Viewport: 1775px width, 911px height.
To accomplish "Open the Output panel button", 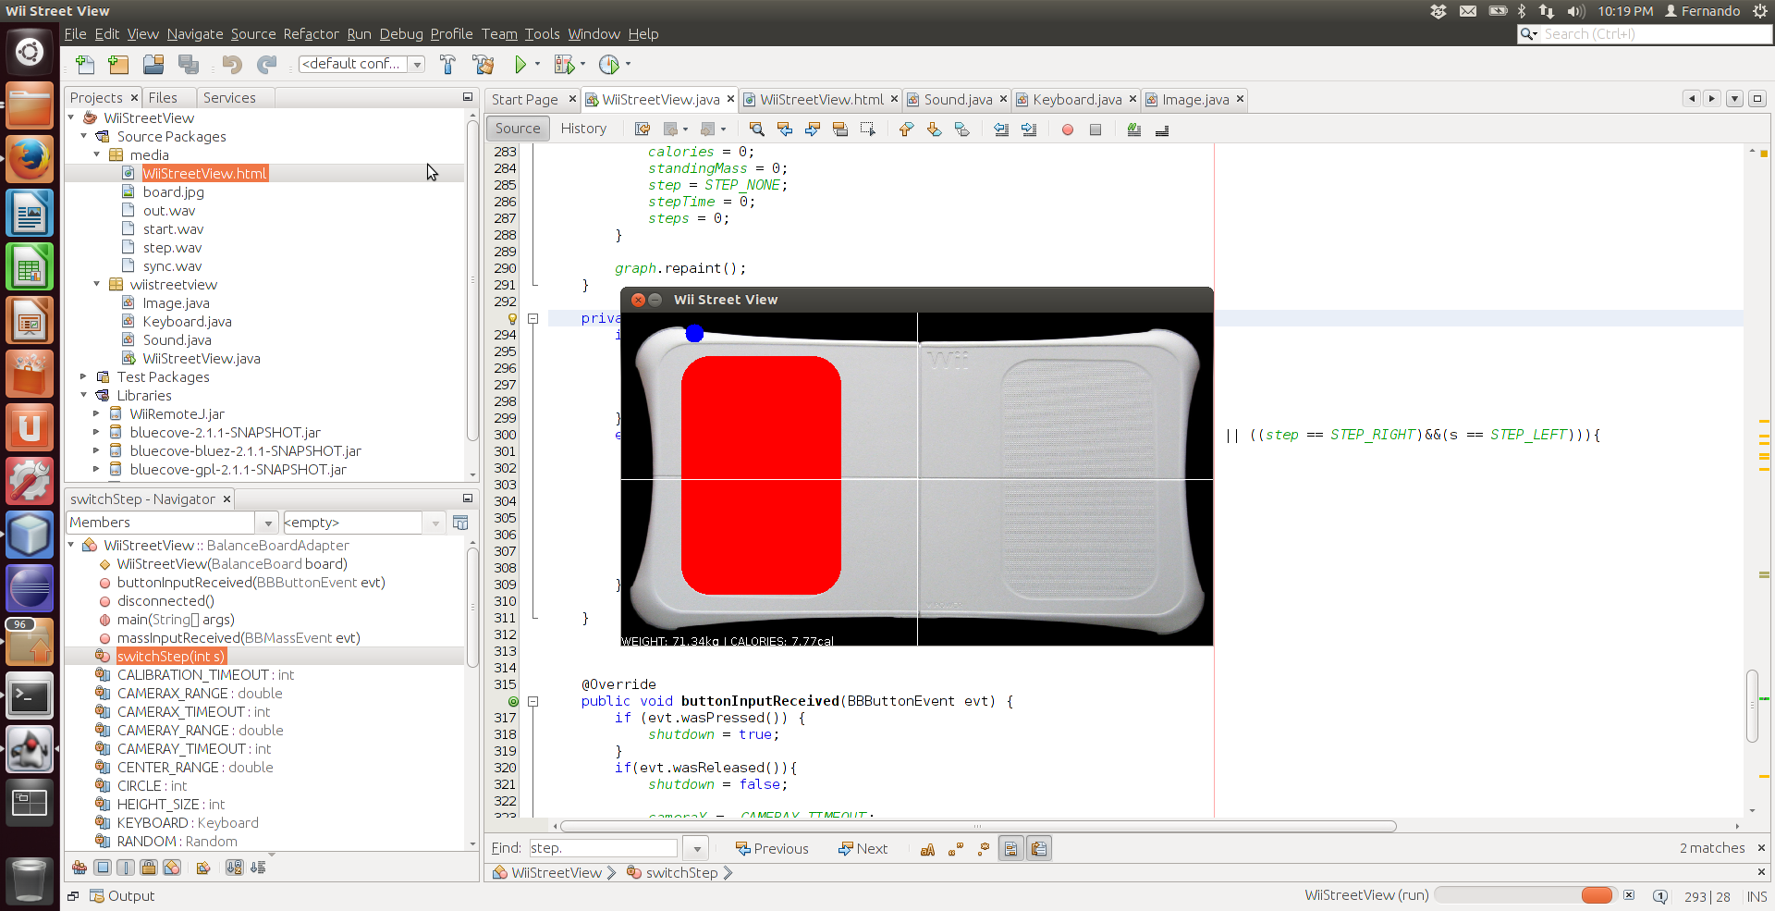I will coord(122,896).
